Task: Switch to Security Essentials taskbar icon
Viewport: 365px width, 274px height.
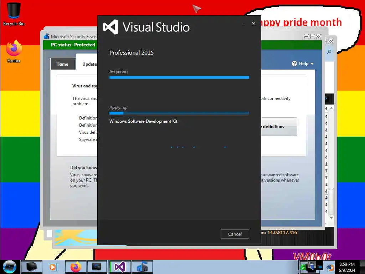Action: coord(142,267)
